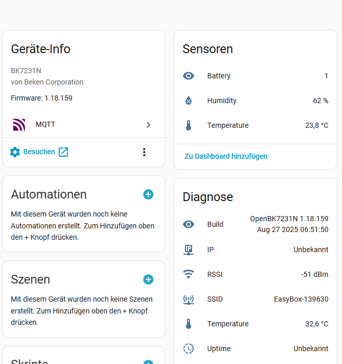Image resolution: width=342 pixels, height=364 pixels.
Task: Open the three-dot device menu
Action: point(144,152)
